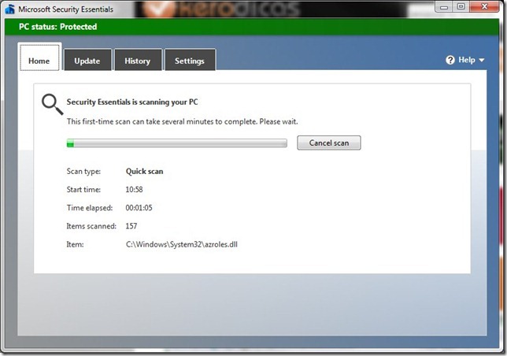Click 'Security Essentials is scanning your PC' heading
Image resolution: width=507 pixels, height=356 pixels.
coord(132,102)
